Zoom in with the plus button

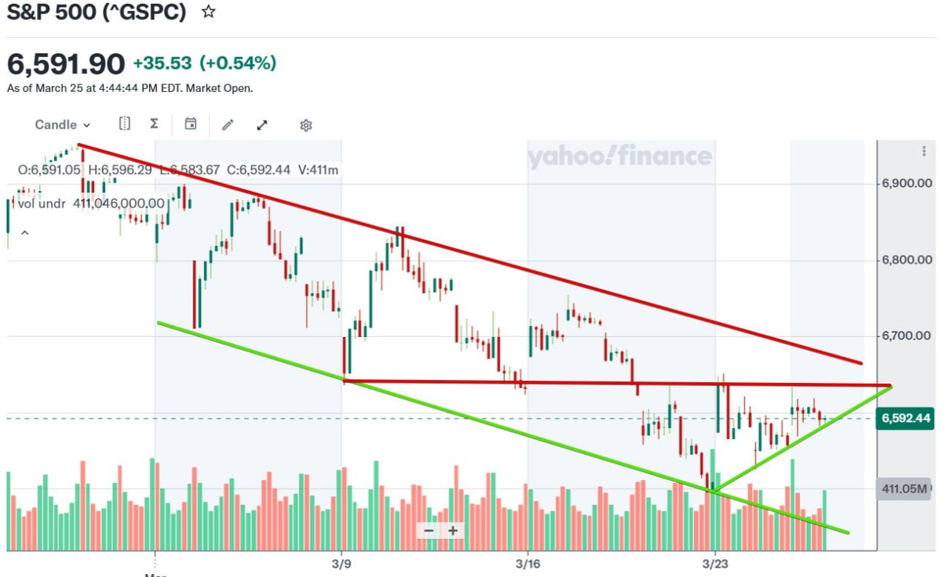(453, 530)
